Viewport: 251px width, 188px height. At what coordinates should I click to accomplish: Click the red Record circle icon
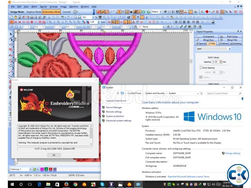click(x=207, y=12)
